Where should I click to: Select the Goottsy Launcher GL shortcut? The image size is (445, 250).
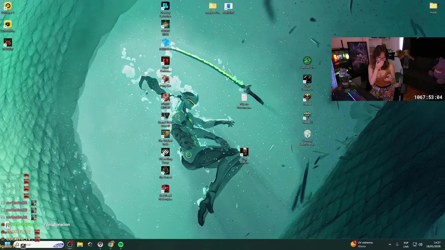[165, 9]
